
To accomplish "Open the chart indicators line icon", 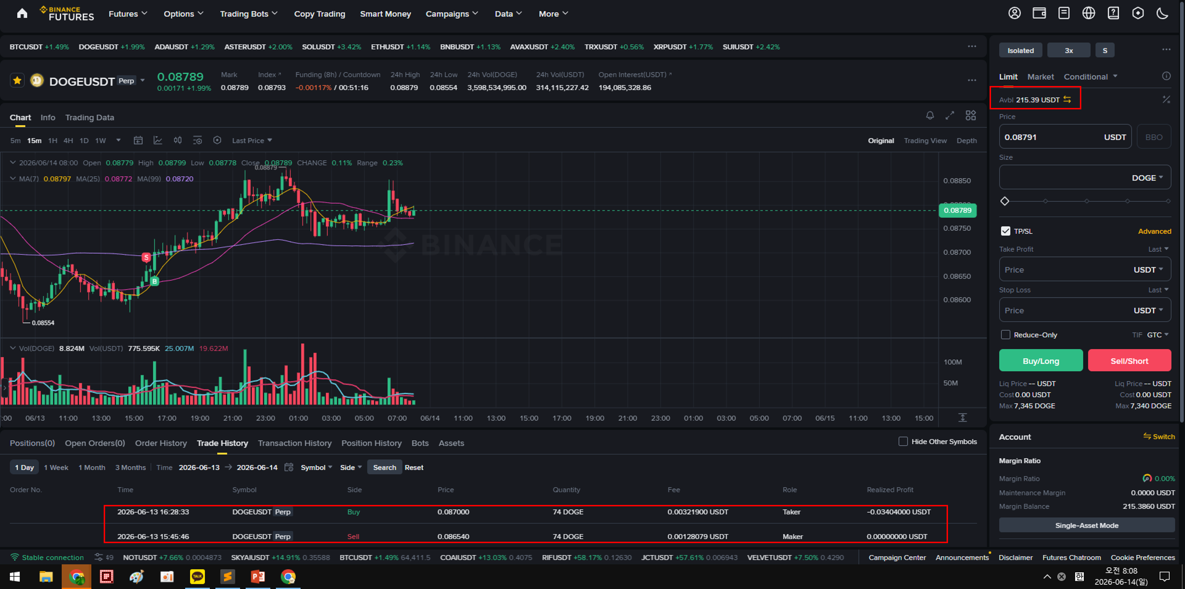I will point(158,140).
